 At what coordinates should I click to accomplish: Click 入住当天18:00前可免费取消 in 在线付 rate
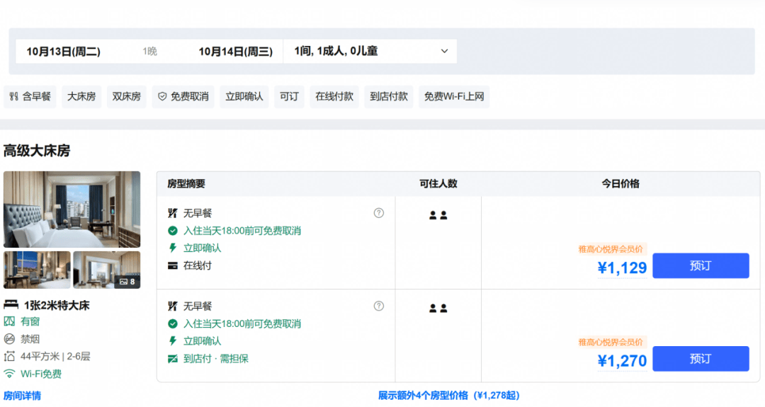(242, 231)
